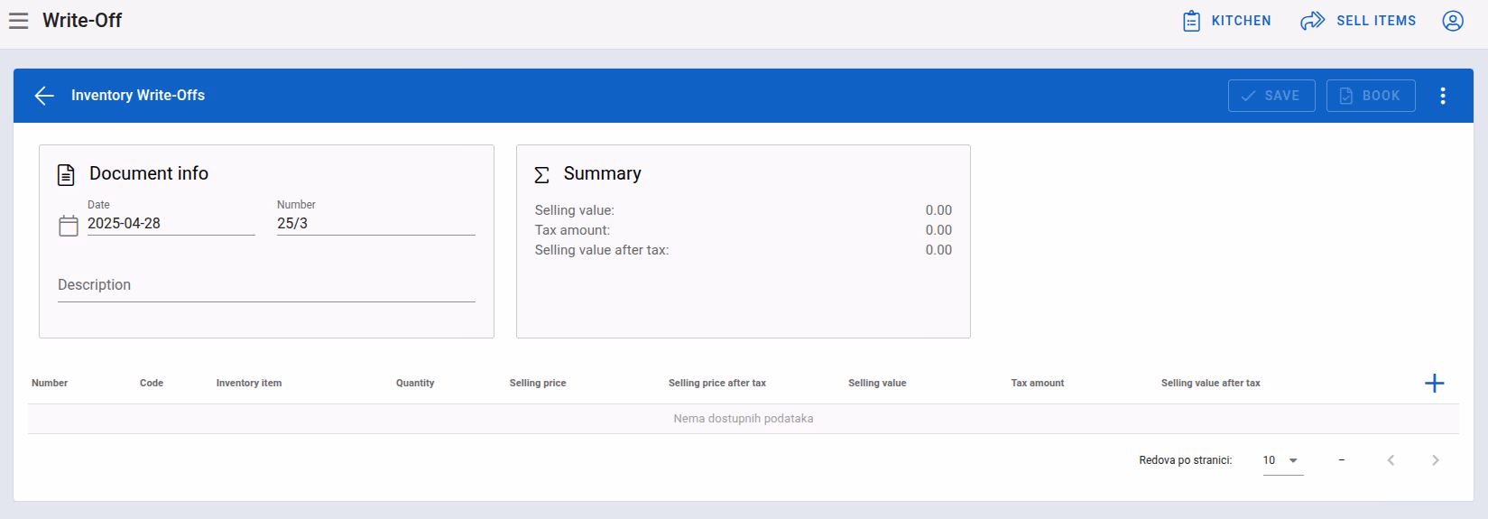Go to next page of table
This screenshot has width=1488, height=519.
point(1435,460)
